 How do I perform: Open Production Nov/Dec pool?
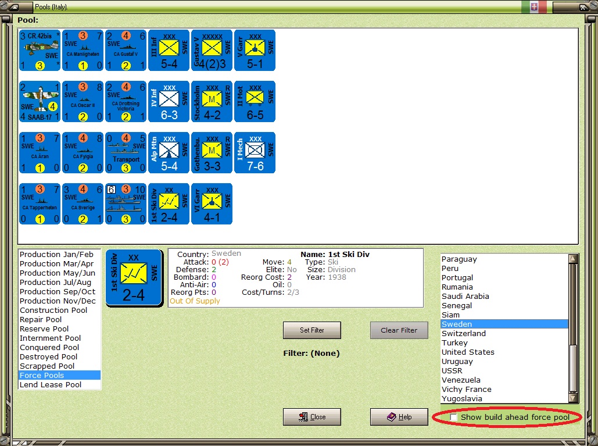coord(59,301)
